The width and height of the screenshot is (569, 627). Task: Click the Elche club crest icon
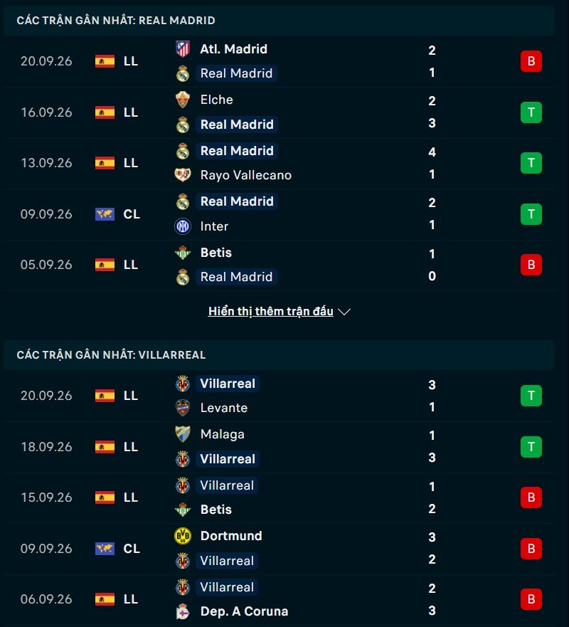pyautogui.click(x=183, y=100)
